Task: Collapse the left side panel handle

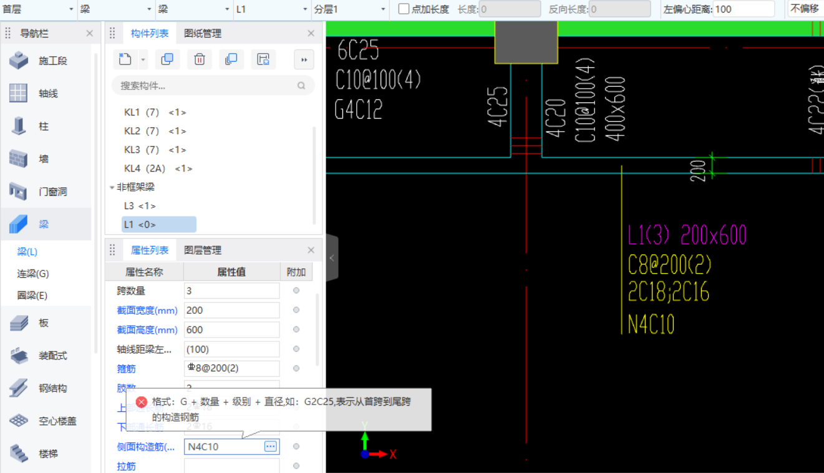Action: coord(332,258)
